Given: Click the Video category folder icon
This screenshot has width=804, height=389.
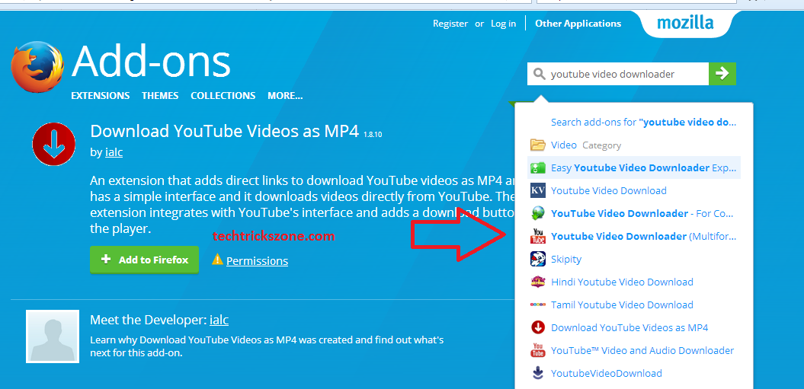Looking at the screenshot, I should click(x=537, y=145).
